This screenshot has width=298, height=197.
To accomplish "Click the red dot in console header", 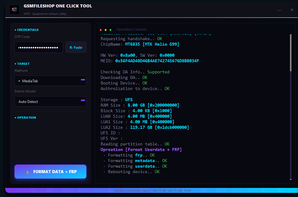I will point(101,30).
